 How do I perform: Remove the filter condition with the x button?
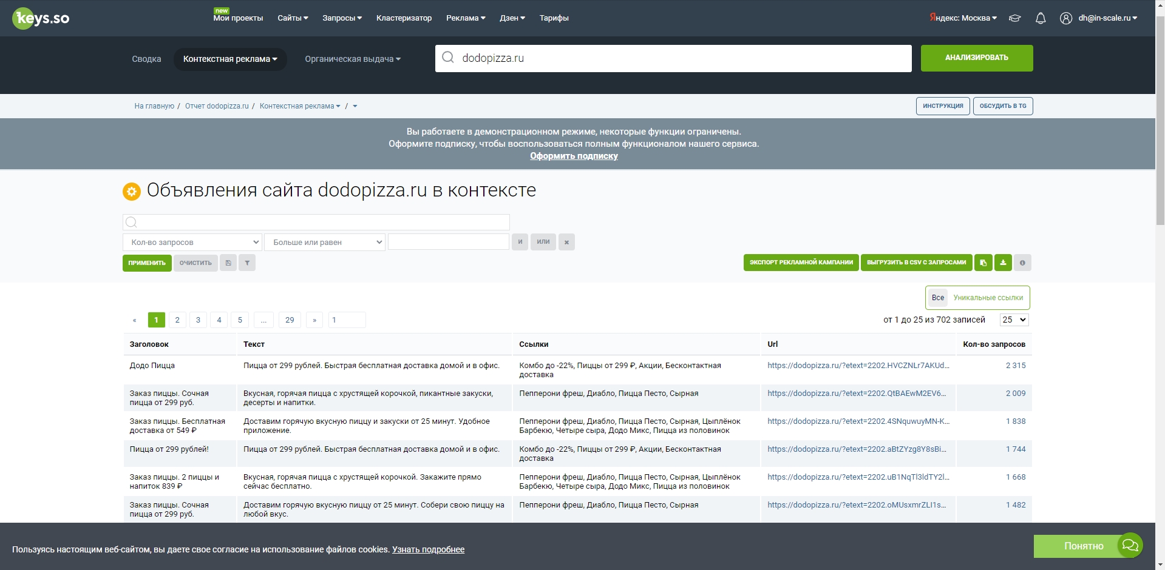click(x=566, y=242)
